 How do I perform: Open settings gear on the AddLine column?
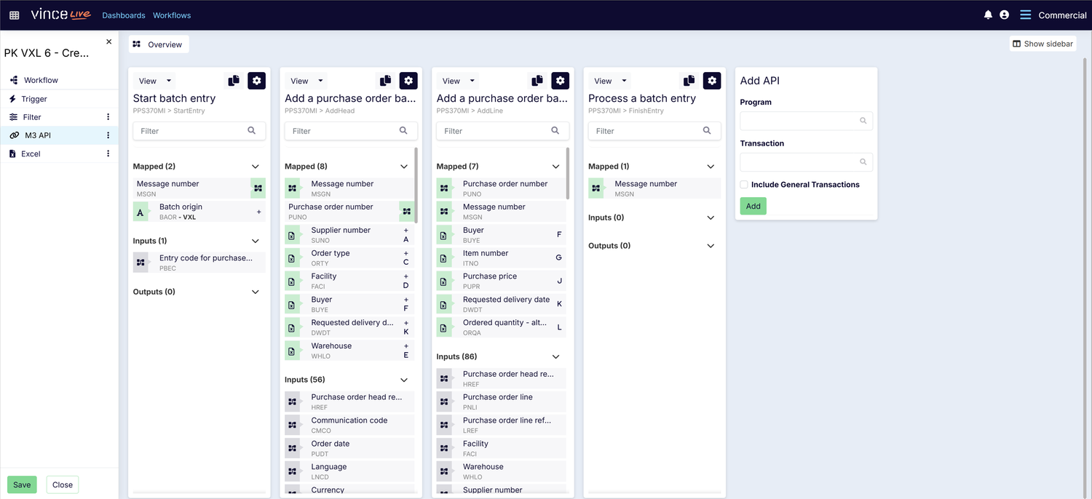[560, 80]
